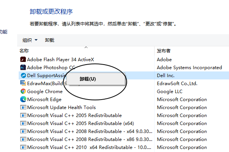Click the Visual C++ 2010 x64 Redistributable icon
This screenshot has width=229, height=152.
[x=23, y=147]
